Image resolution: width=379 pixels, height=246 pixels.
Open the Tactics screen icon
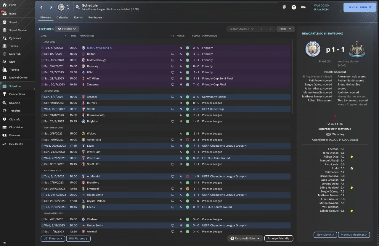(4, 46)
